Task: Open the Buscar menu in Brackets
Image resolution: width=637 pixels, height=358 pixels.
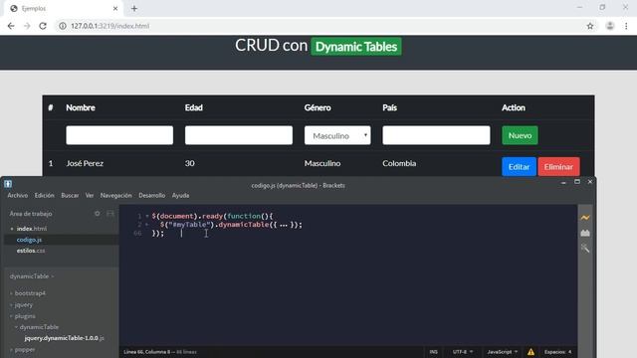Action: point(70,195)
